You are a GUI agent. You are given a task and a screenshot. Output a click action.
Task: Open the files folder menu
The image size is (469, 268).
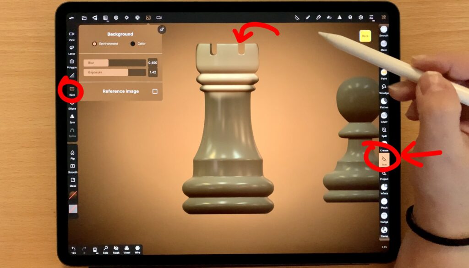(84, 17)
